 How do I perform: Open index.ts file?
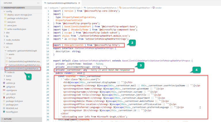pos(11,72)
